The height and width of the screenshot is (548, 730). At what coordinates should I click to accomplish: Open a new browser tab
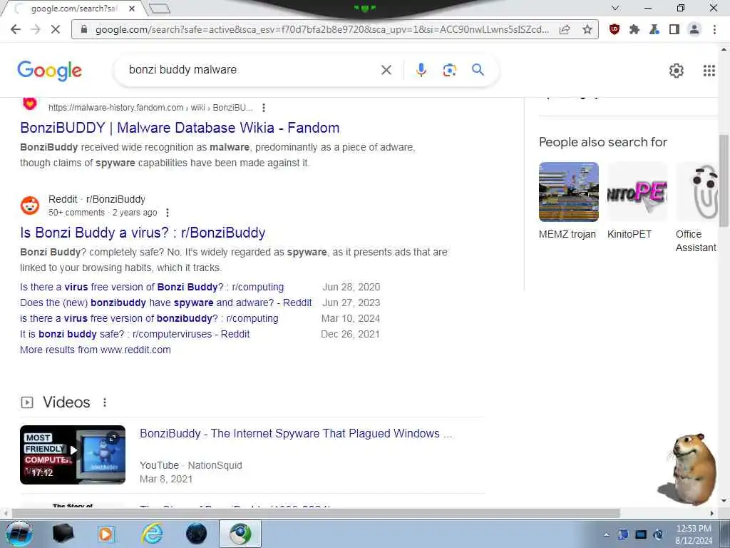[x=160, y=9]
